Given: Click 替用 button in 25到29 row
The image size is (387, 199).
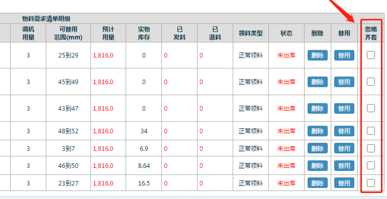Looking at the screenshot, I should (x=344, y=55).
